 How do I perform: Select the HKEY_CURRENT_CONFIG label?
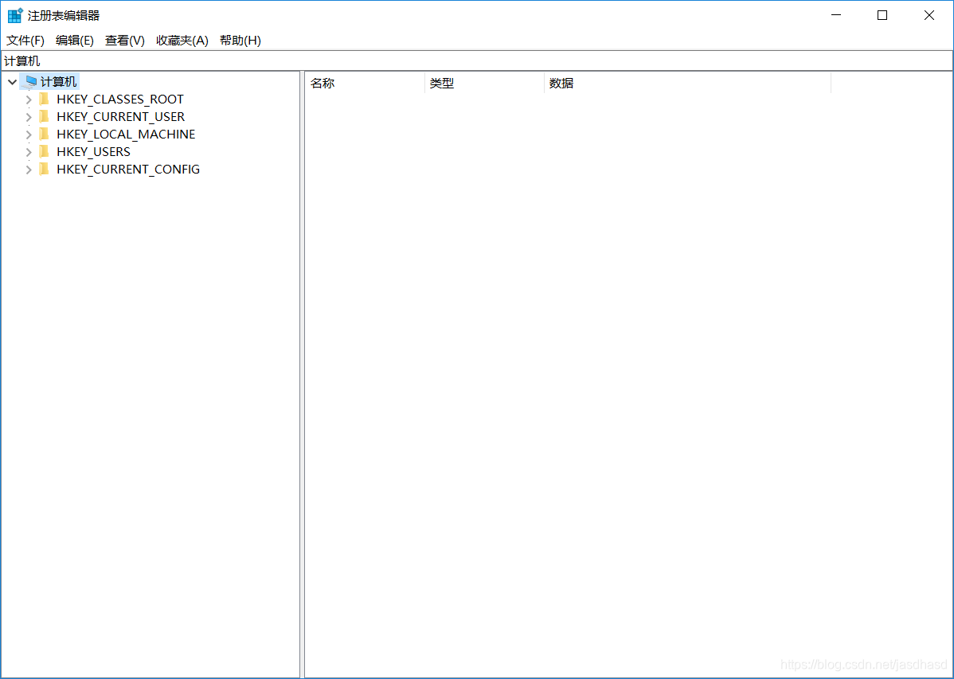coord(128,170)
